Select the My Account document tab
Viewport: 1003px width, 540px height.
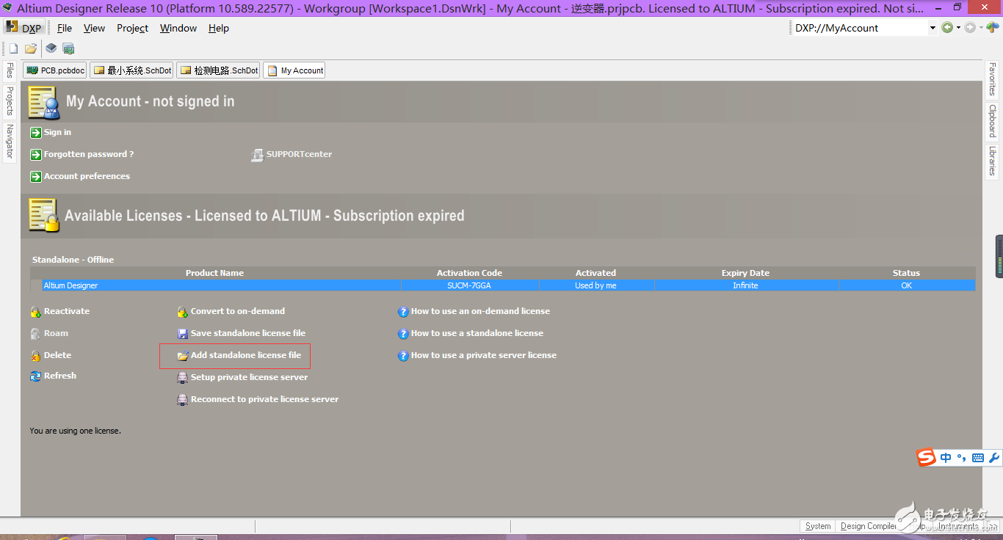tap(294, 70)
